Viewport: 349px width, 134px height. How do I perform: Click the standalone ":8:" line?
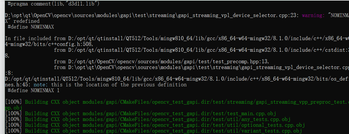pos(10,73)
